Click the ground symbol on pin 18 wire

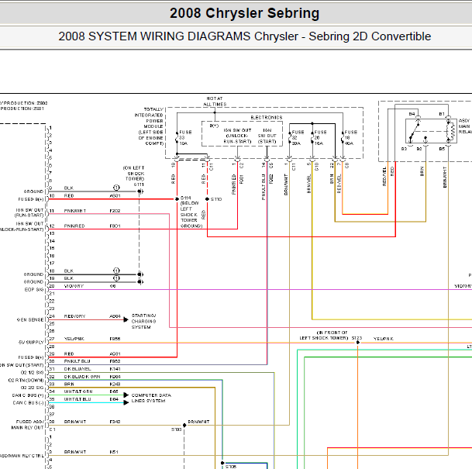pyautogui.click(x=140, y=274)
